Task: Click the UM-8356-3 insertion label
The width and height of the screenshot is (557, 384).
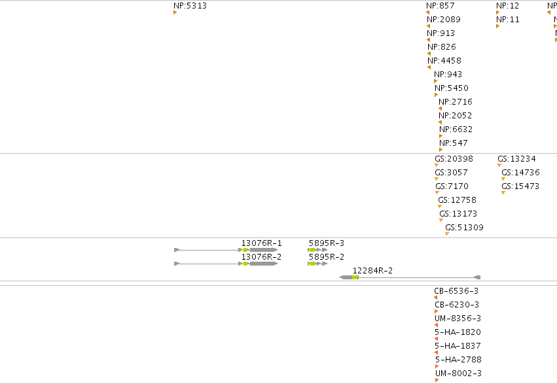Action: click(x=458, y=319)
